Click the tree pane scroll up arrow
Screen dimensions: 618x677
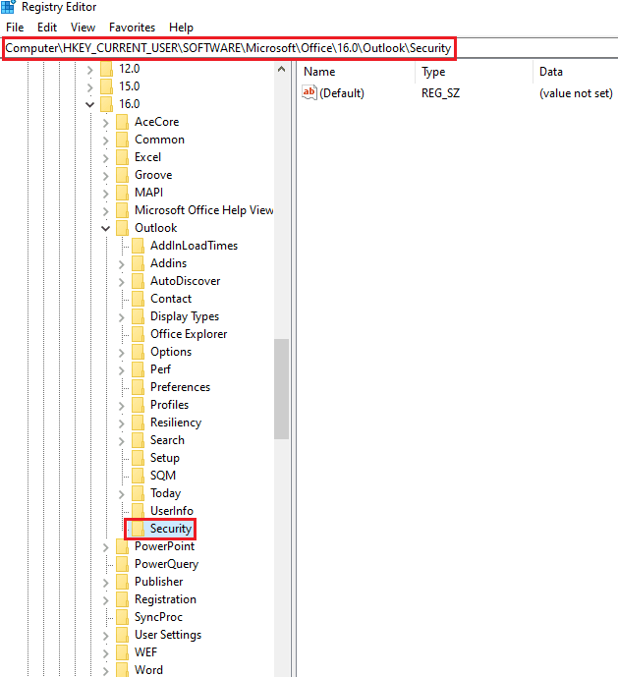click(x=282, y=69)
